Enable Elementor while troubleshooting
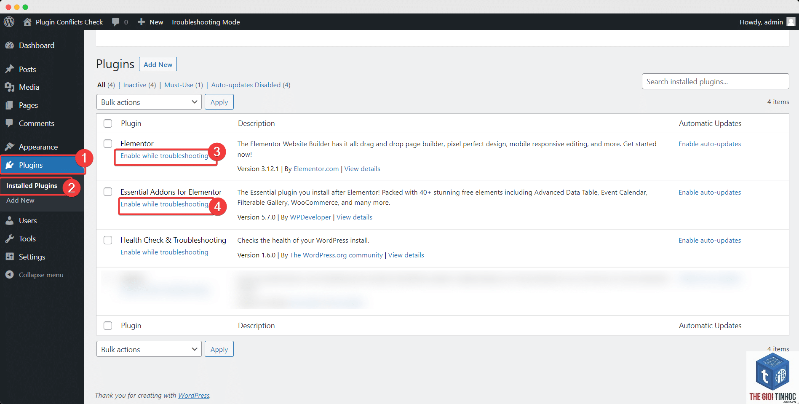 click(x=164, y=156)
